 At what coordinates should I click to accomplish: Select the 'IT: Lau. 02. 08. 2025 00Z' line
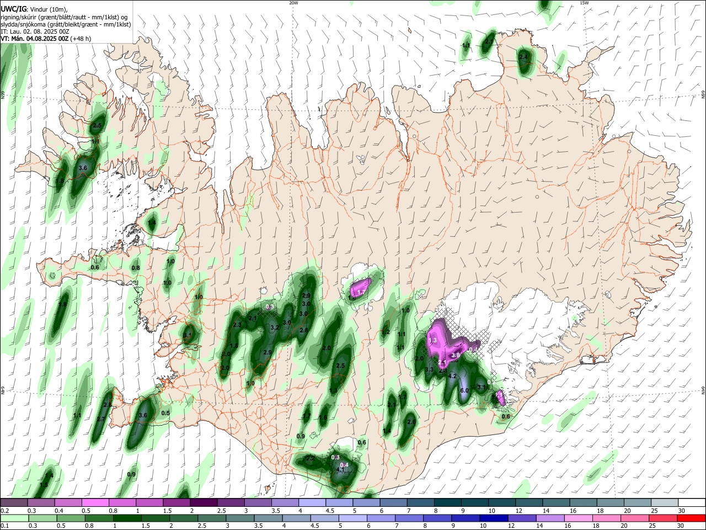[35, 31]
